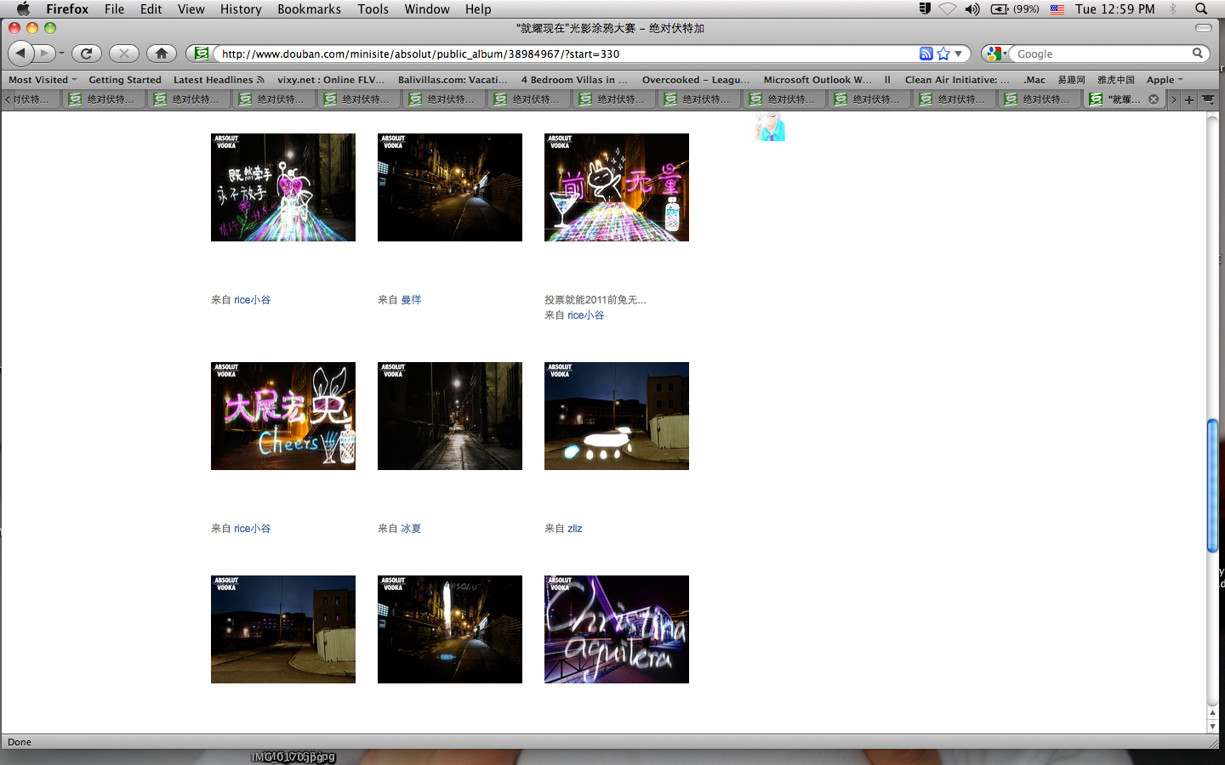Open a new tab with the plus button
This screenshot has height=765, width=1225.
point(1189,99)
